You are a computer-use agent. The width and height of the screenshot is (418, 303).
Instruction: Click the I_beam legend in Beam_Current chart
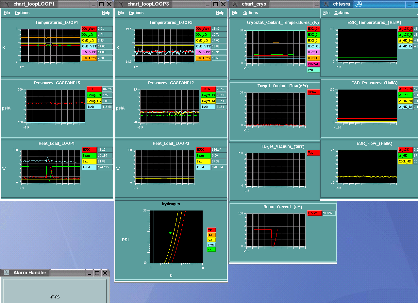(314, 213)
